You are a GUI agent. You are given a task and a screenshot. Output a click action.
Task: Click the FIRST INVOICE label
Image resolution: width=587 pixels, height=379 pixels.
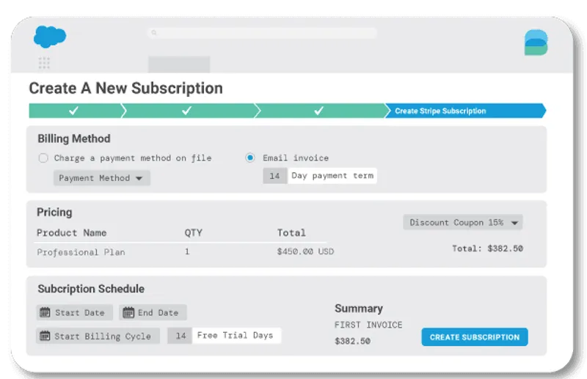(x=368, y=325)
